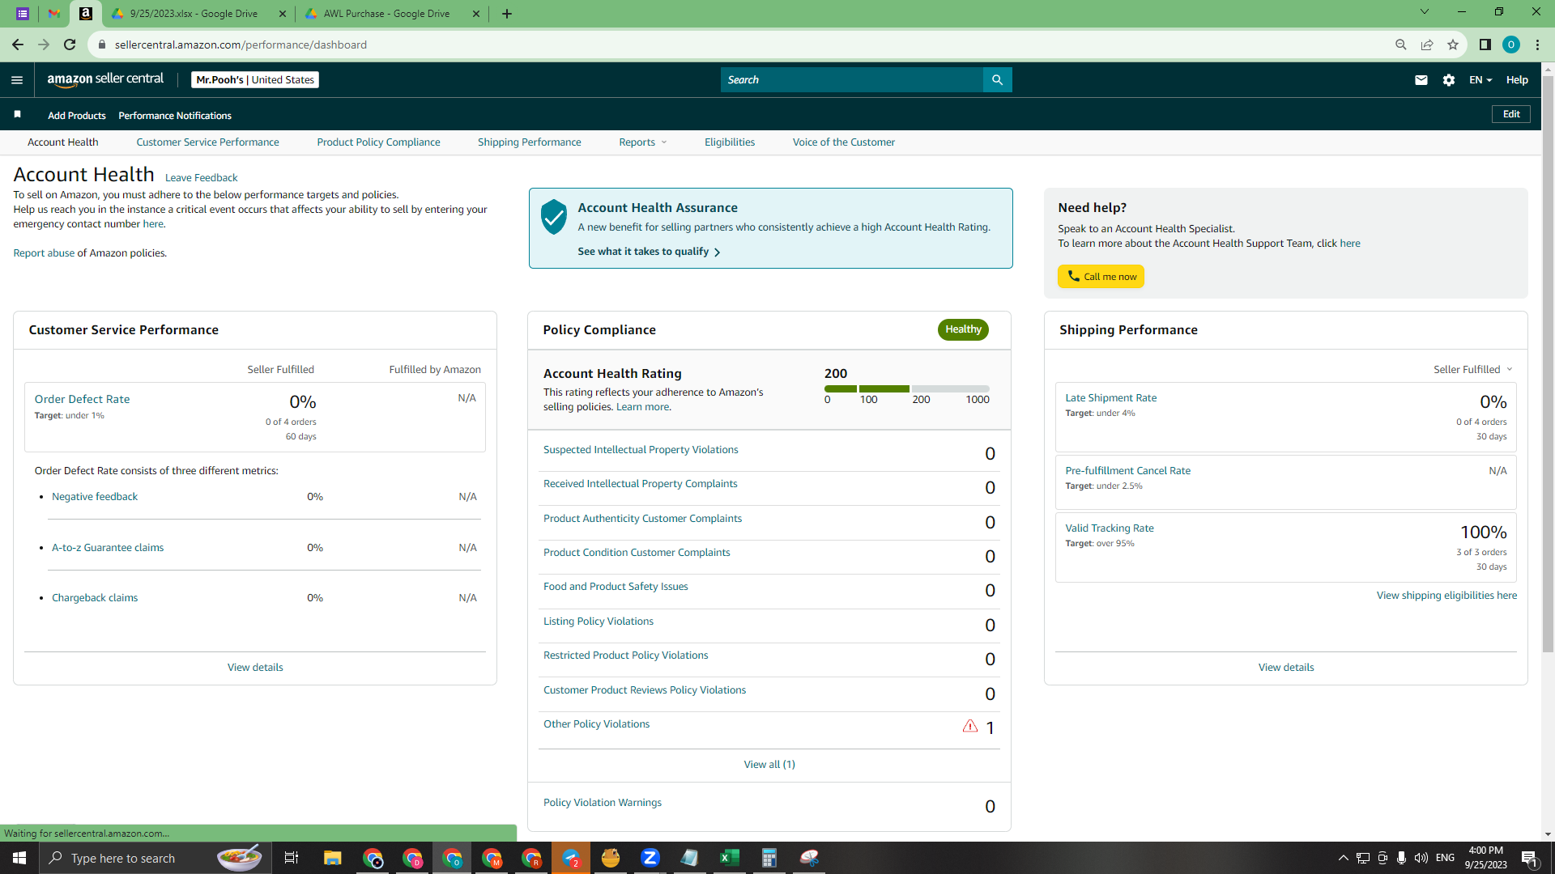Open Other Policy Violations
The height and width of the screenshot is (874, 1555).
click(596, 724)
